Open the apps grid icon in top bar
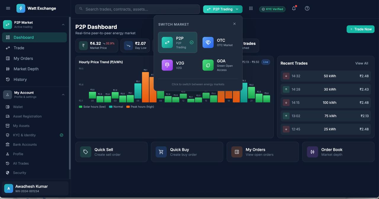The height and width of the screenshot is (199, 379). point(251,8)
